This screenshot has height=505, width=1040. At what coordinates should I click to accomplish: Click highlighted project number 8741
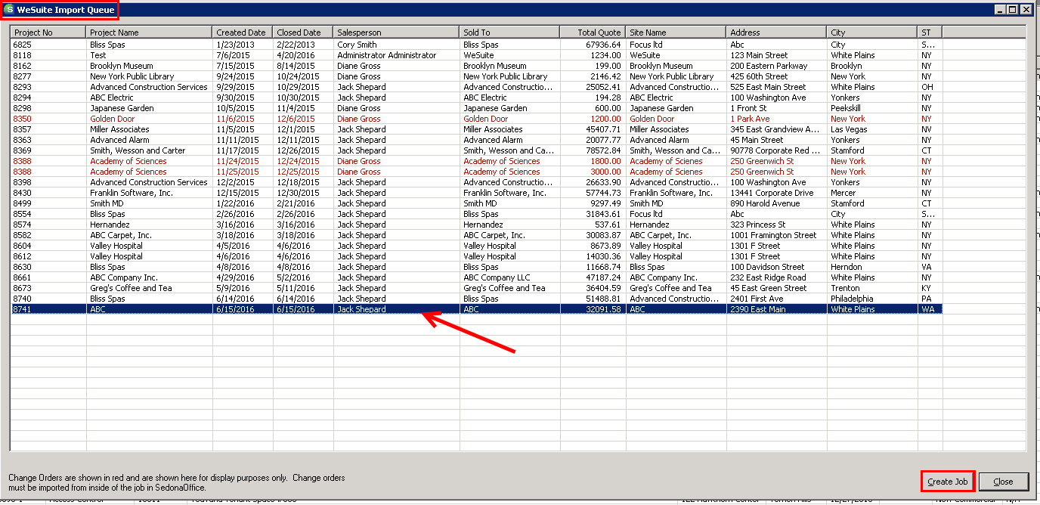point(23,309)
